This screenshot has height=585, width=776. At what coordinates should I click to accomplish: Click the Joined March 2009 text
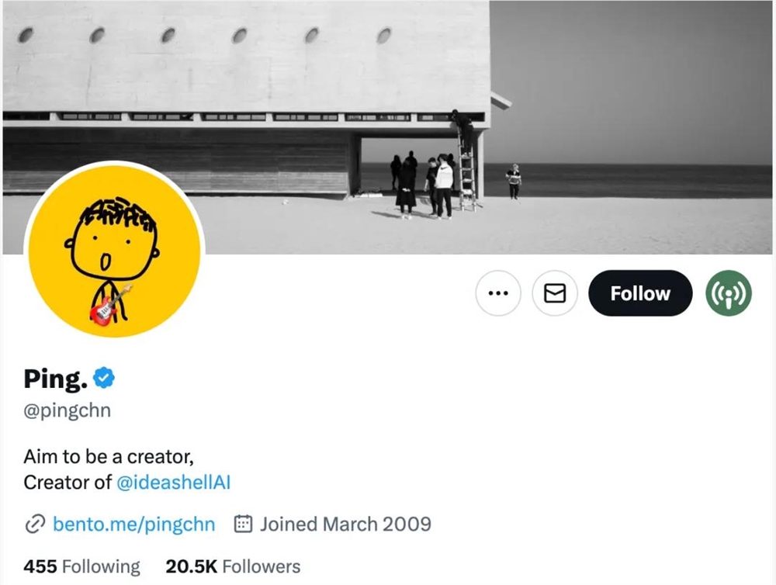tap(345, 524)
